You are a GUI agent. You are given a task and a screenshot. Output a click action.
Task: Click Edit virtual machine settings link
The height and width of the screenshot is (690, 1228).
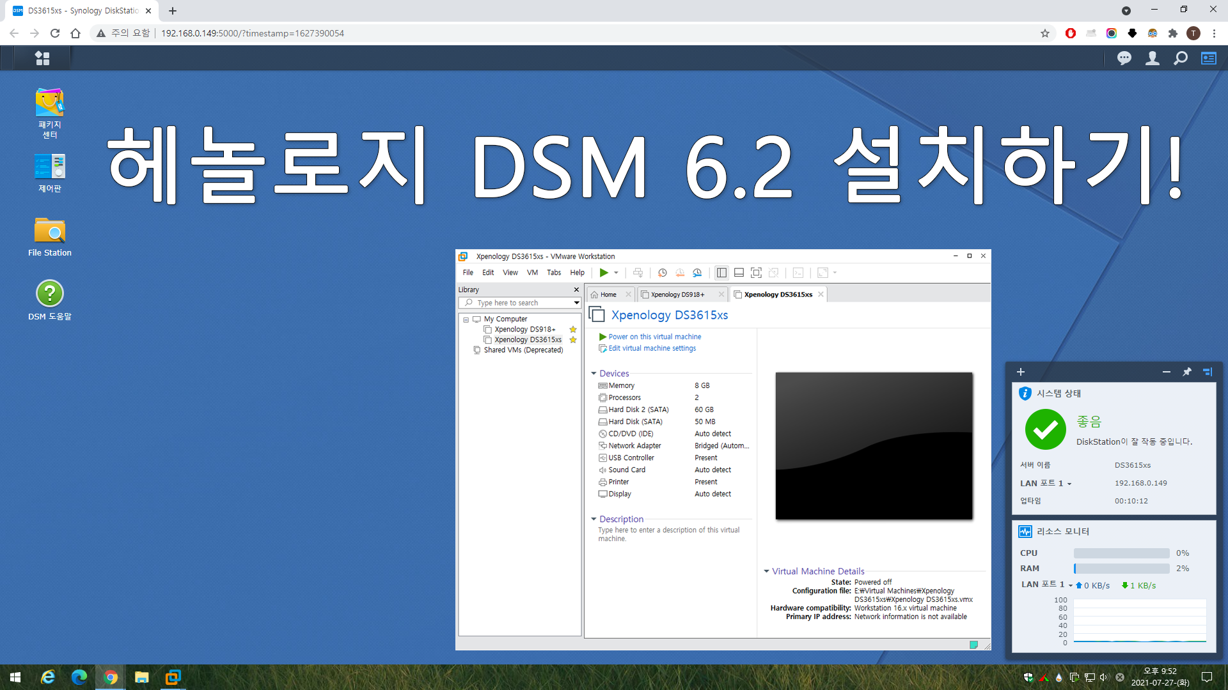pos(652,348)
